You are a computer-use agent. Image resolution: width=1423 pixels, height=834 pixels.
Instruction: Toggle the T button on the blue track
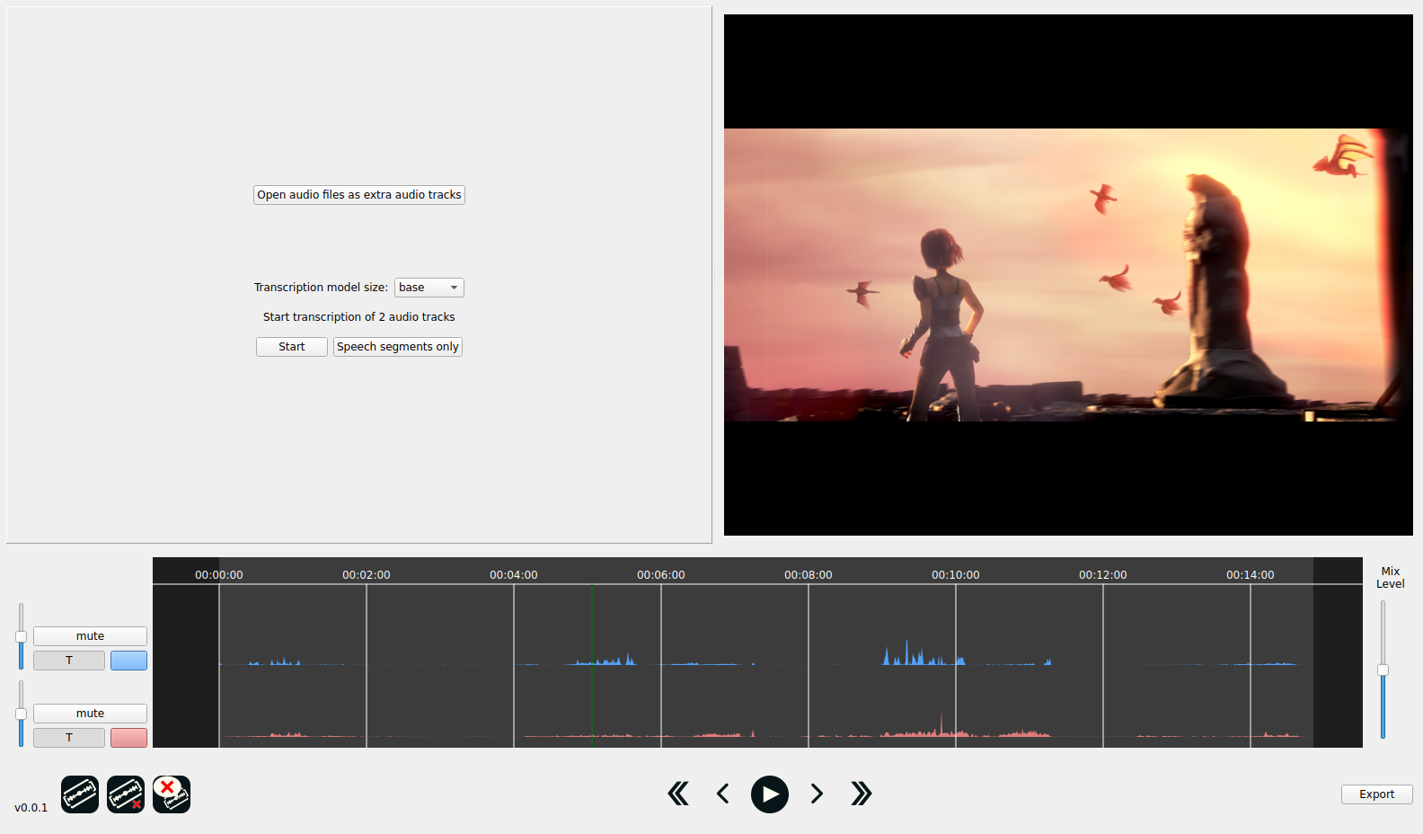(x=69, y=661)
